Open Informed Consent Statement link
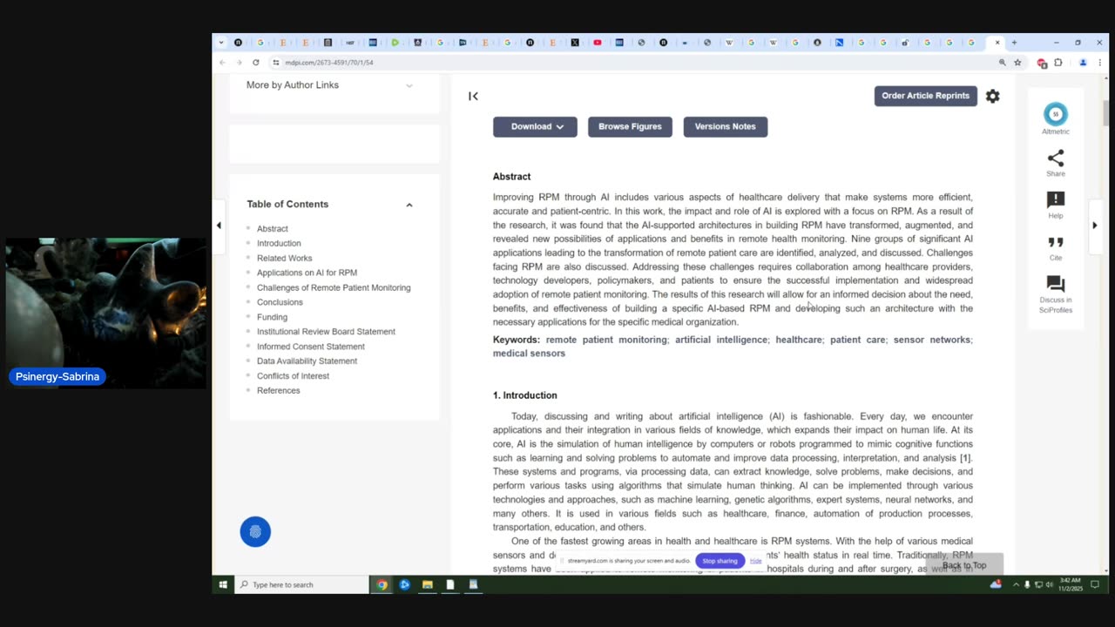Image resolution: width=1115 pixels, height=627 pixels. pos(311,347)
